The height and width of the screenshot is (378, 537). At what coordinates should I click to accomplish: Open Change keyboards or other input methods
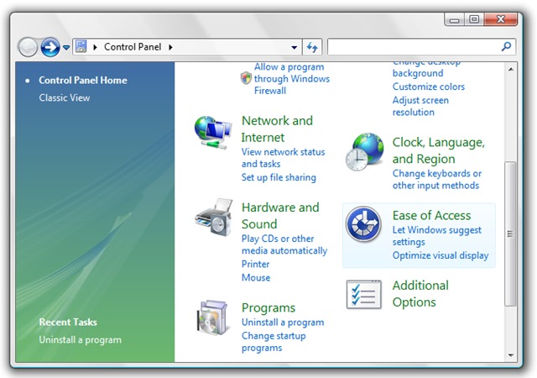tap(436, 180)
